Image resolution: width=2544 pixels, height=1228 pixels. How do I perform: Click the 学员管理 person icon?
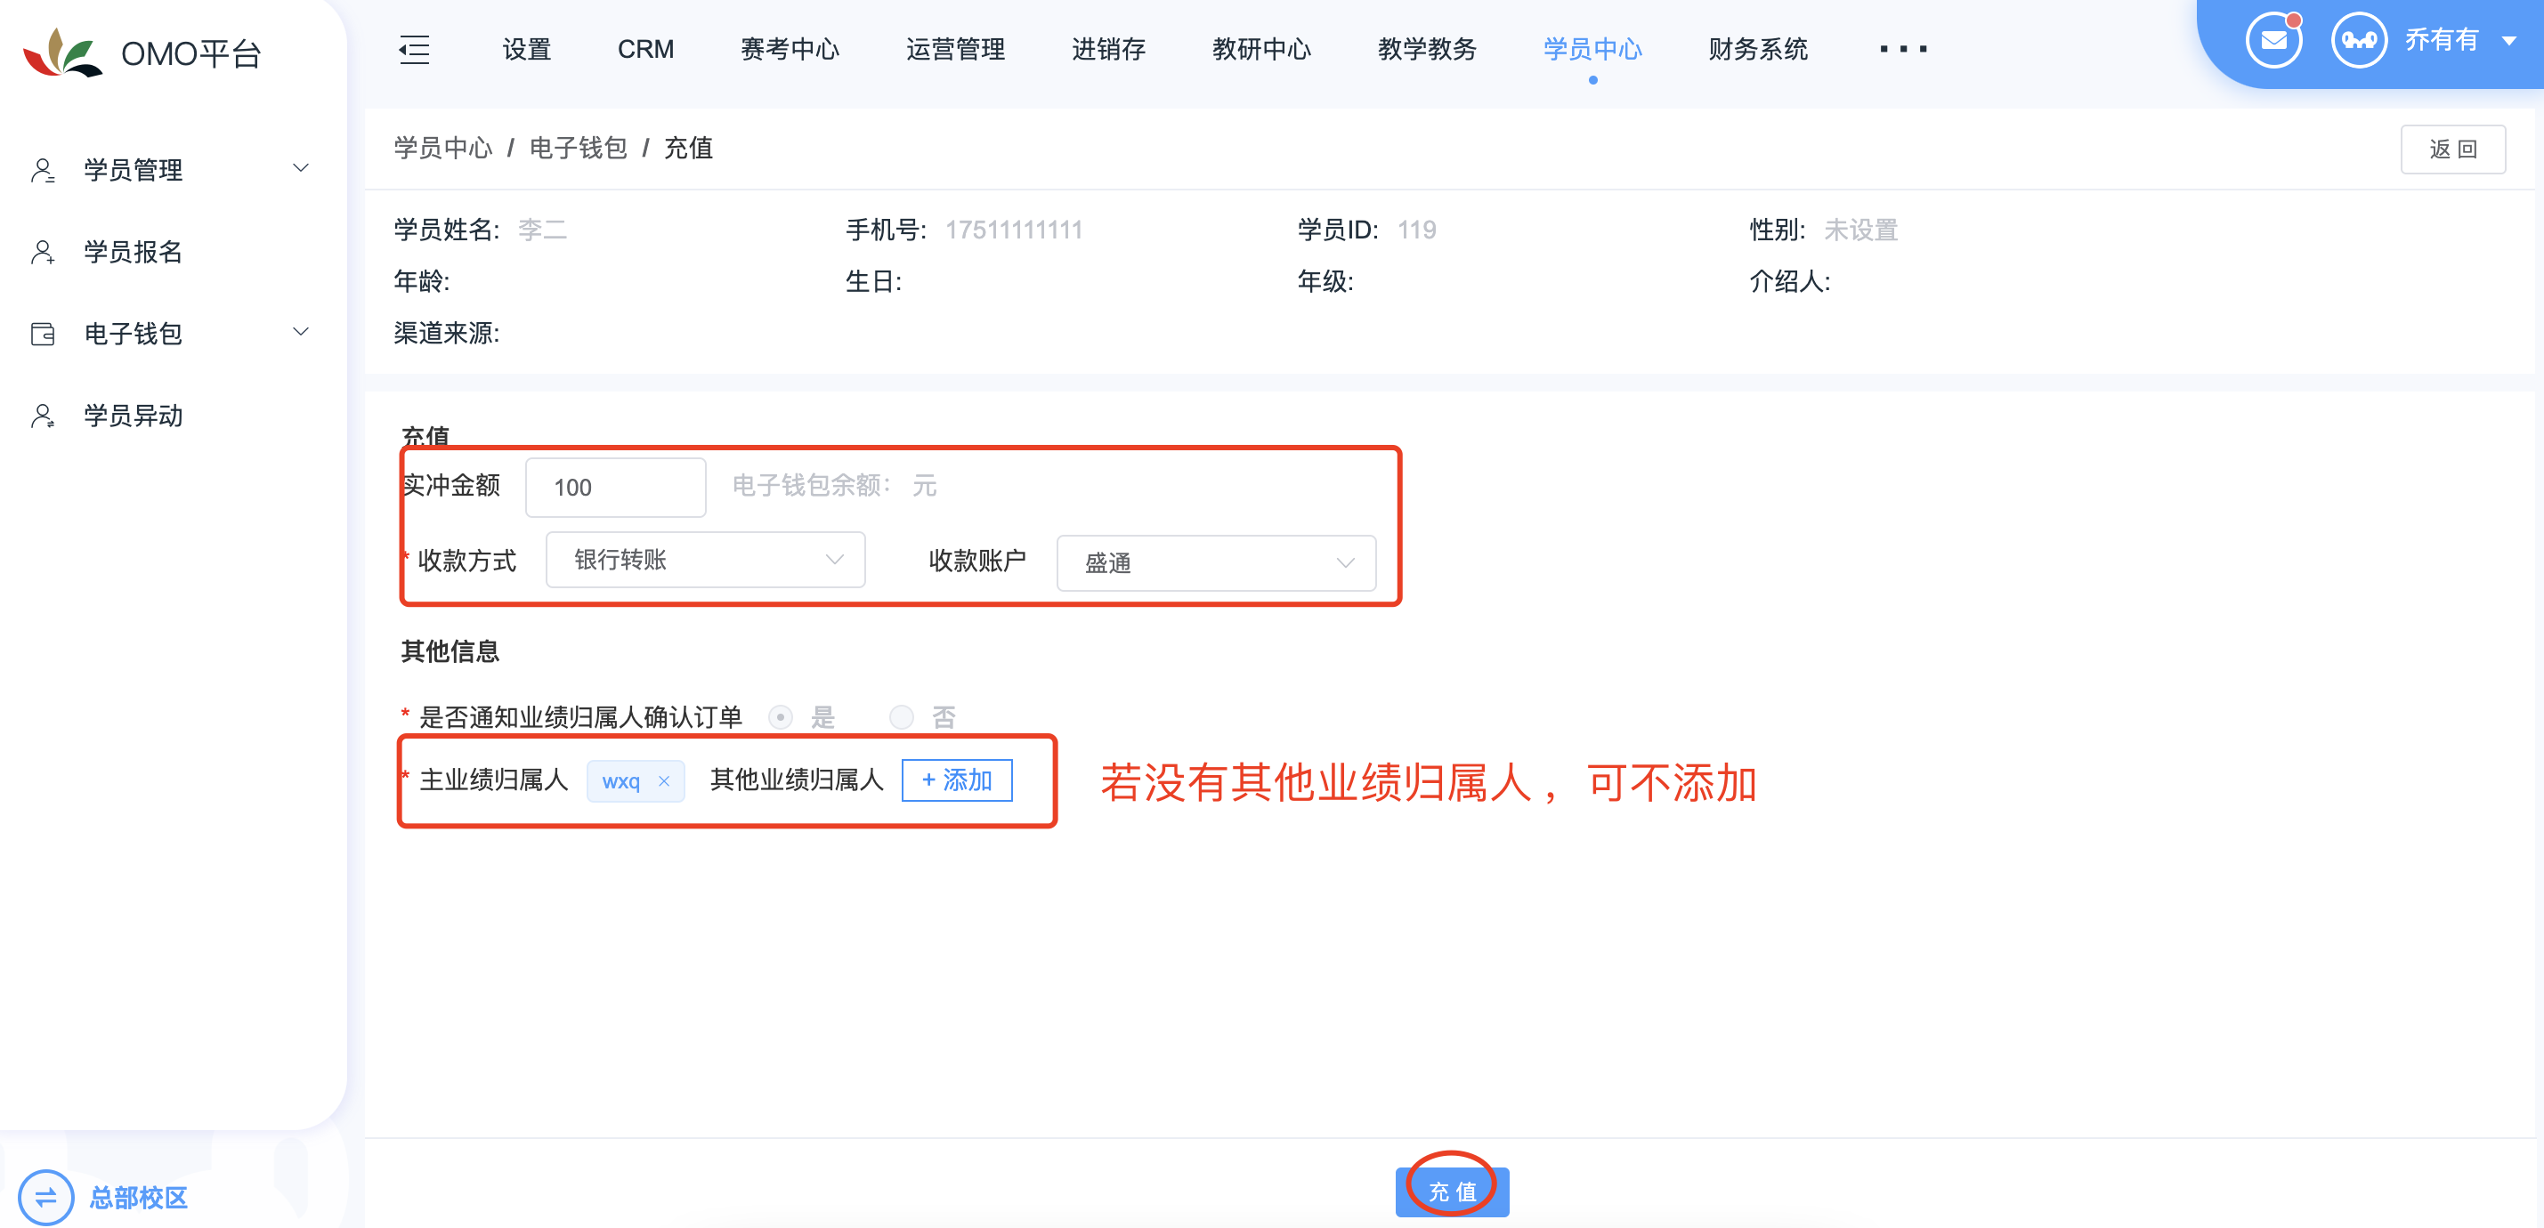pyautogui.click(x=43, y=170)
